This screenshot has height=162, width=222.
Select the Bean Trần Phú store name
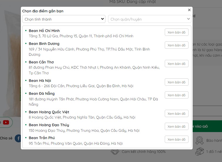(42, 138)
